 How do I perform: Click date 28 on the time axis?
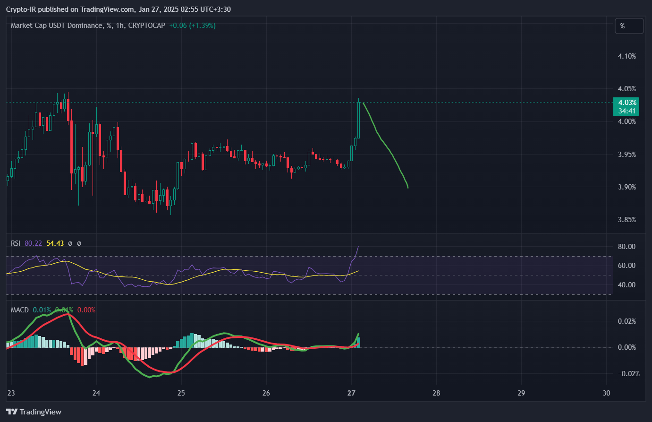436,393
